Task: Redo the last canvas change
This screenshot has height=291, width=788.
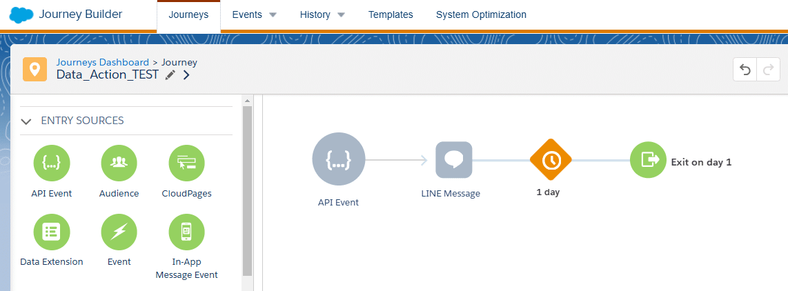Action: pos(768,70)
